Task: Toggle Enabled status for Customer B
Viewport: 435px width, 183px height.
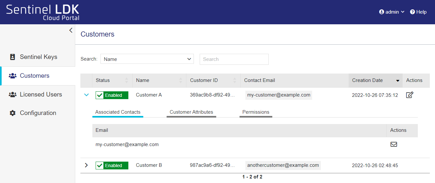Action: 112,166
